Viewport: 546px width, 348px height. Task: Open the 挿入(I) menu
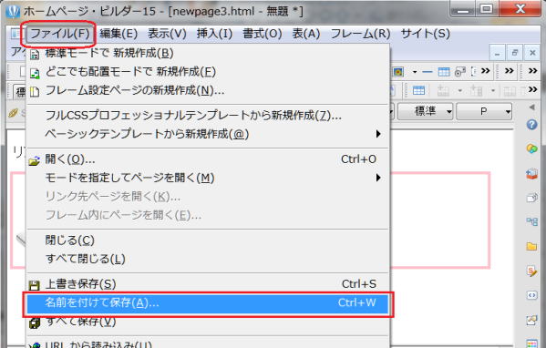[x=214, y=34]
